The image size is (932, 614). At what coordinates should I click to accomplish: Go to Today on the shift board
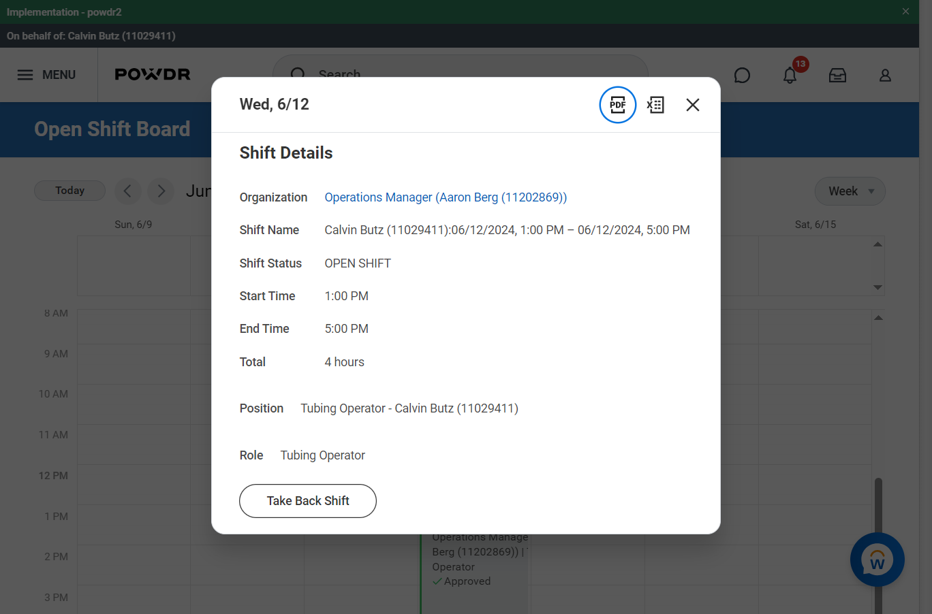pos(69,191)
